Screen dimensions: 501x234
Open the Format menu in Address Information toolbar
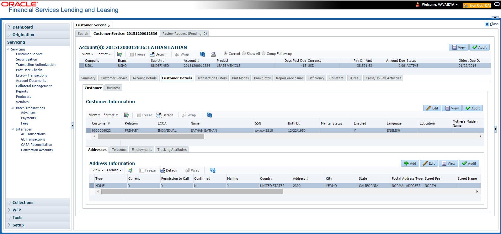click(x=114, y=170)
